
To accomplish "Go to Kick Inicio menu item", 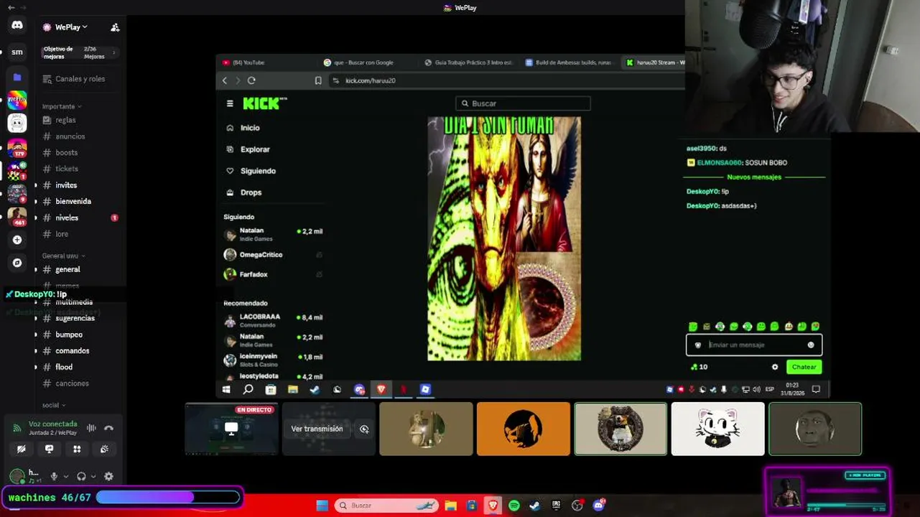I will point(243,128).
